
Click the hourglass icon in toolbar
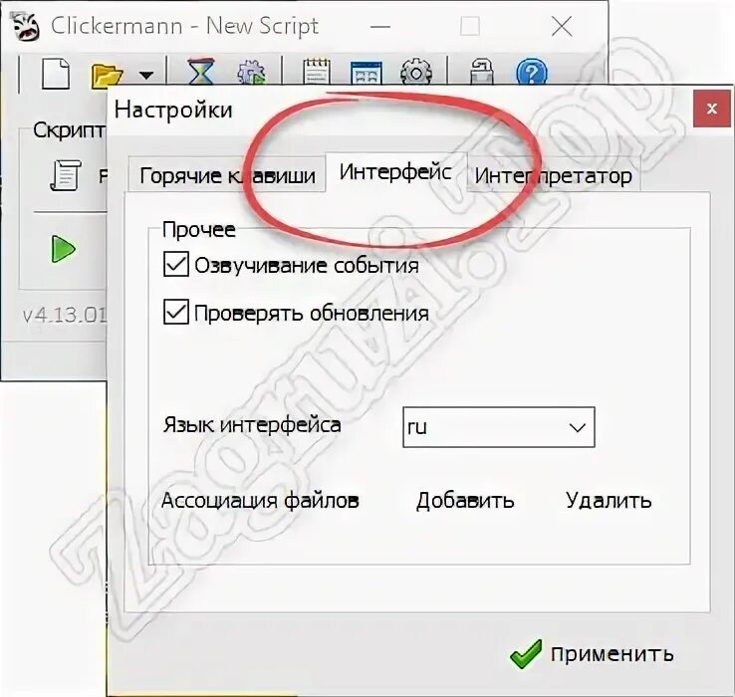point(200,72)
